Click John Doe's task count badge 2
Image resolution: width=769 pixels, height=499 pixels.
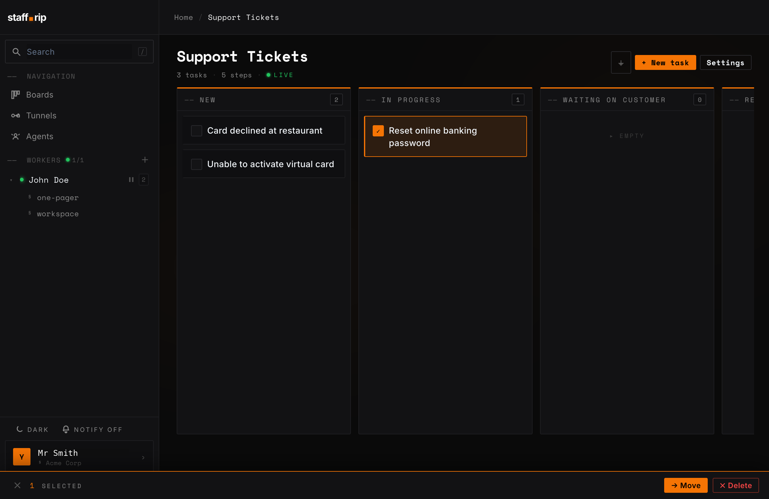coord(144,180)
